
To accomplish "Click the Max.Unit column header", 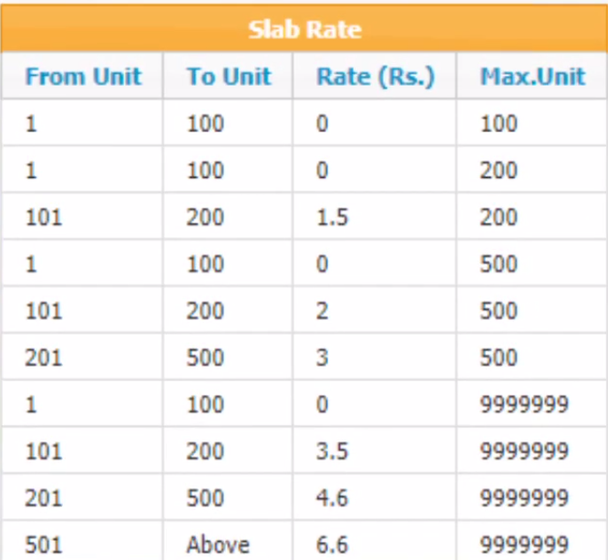I will 532,76.
